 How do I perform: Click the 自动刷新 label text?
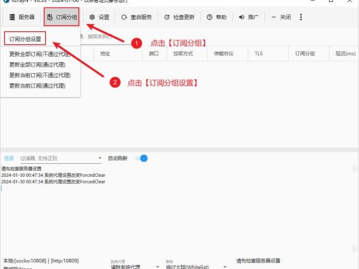[x=117, y=158]
